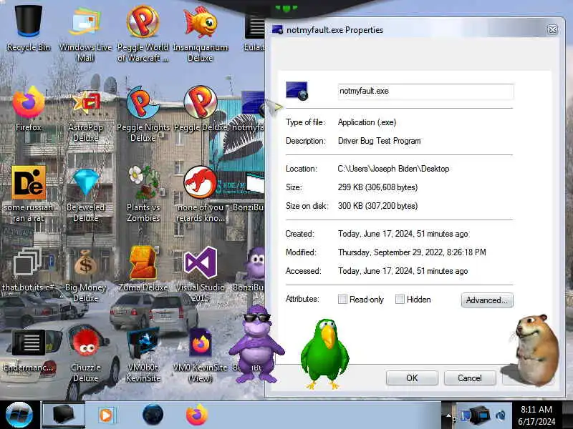Click the notmyfault.exe filename field
Image resolution: width=573 pixels, height=429 pixels.
(x=425, y=92)
